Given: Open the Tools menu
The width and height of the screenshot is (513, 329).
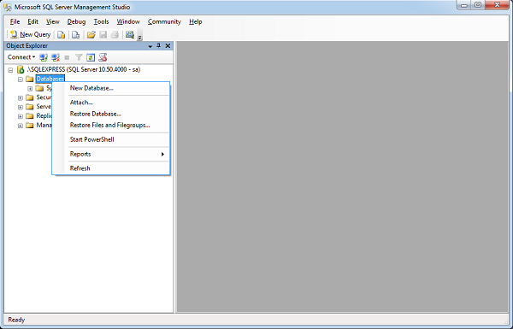Looking at the screenshot, I should pos(101,22).
